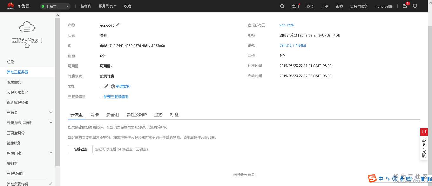The image size is (432, 186).
Task: Open the vpc-1226 link
Action: [x=287, y=25]
